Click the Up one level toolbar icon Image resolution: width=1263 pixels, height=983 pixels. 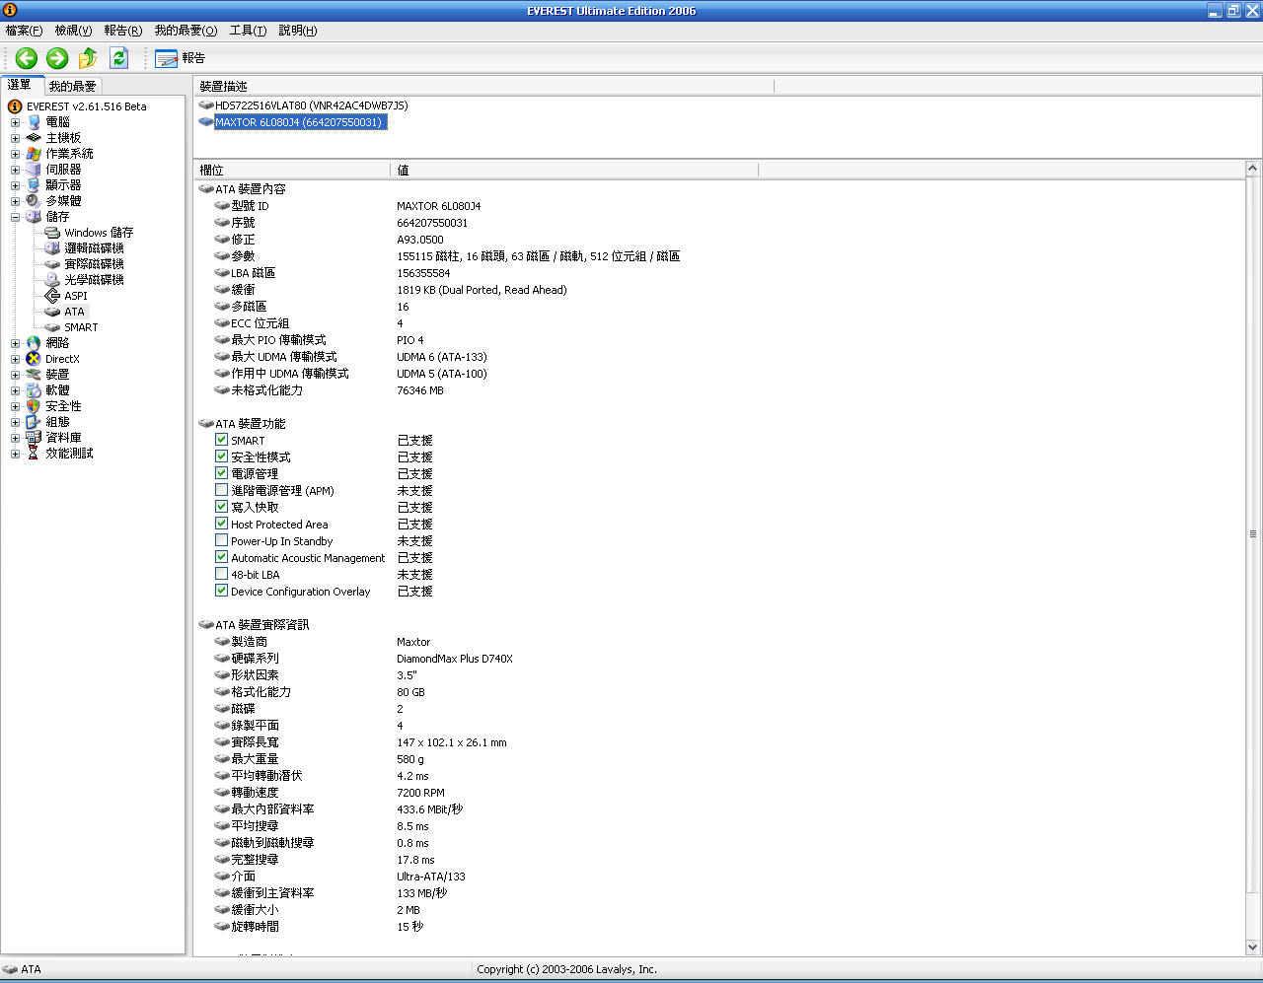88,58
